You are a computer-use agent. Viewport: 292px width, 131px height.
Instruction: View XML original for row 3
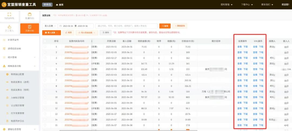255,58
